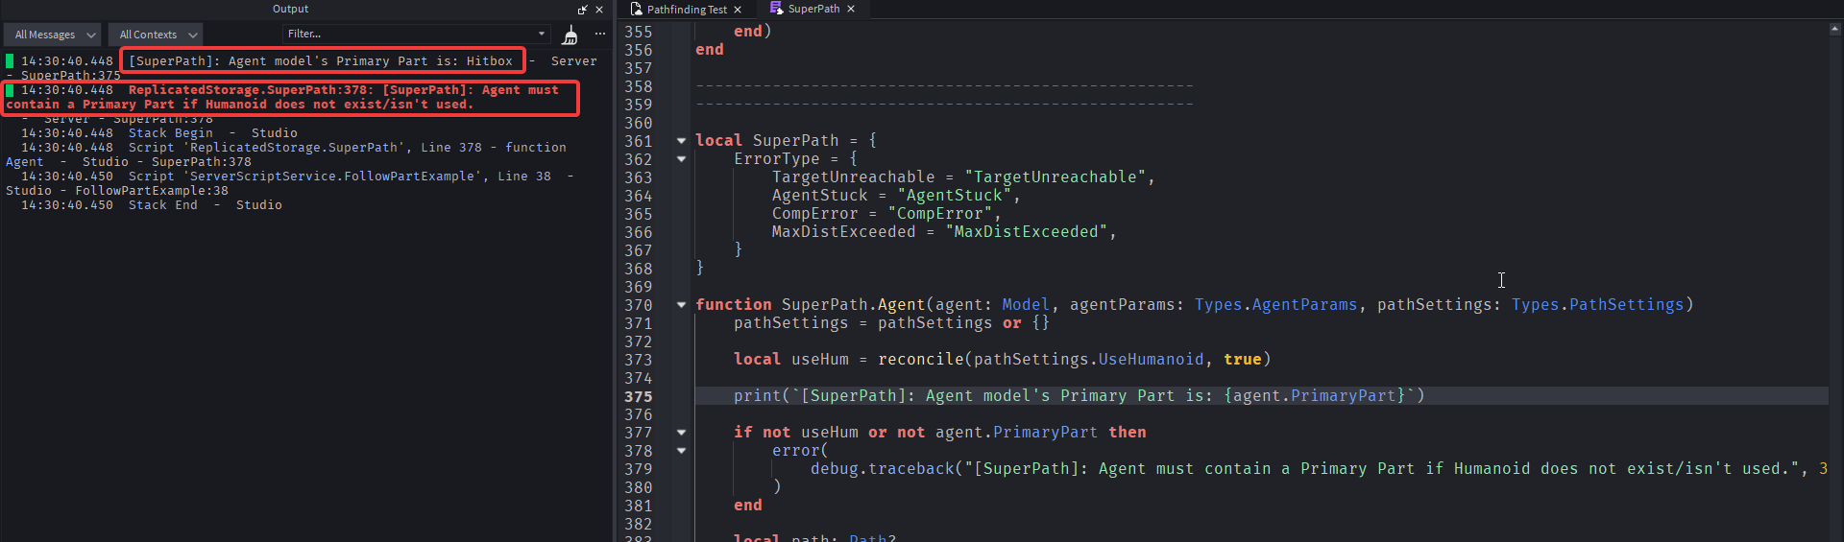Screen dimensions: 1844x542
Task: Switch to the SuperPath script tab
Action: 813,9
